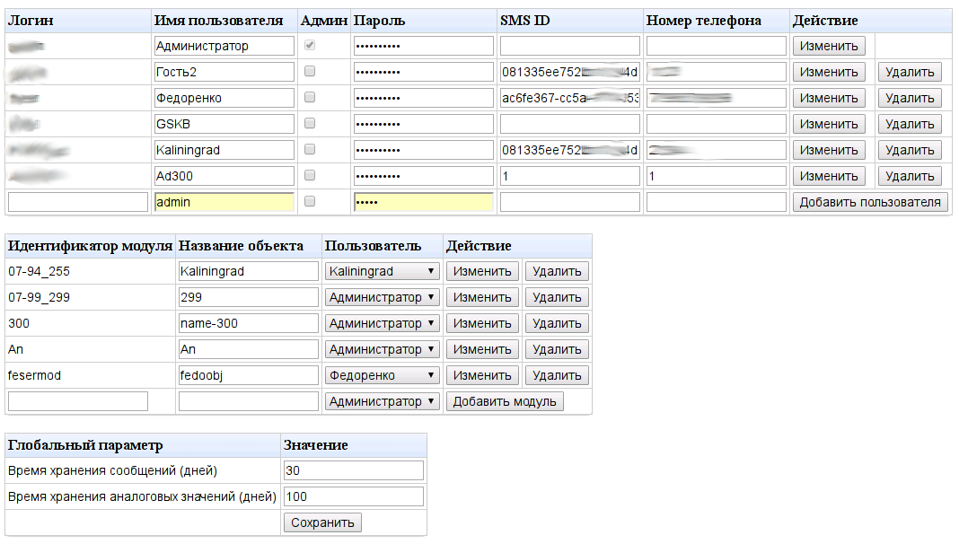959x544 pixels.
Task: Click Добавить модуль button
Action: pyautogui.click(x=505, y=401)
